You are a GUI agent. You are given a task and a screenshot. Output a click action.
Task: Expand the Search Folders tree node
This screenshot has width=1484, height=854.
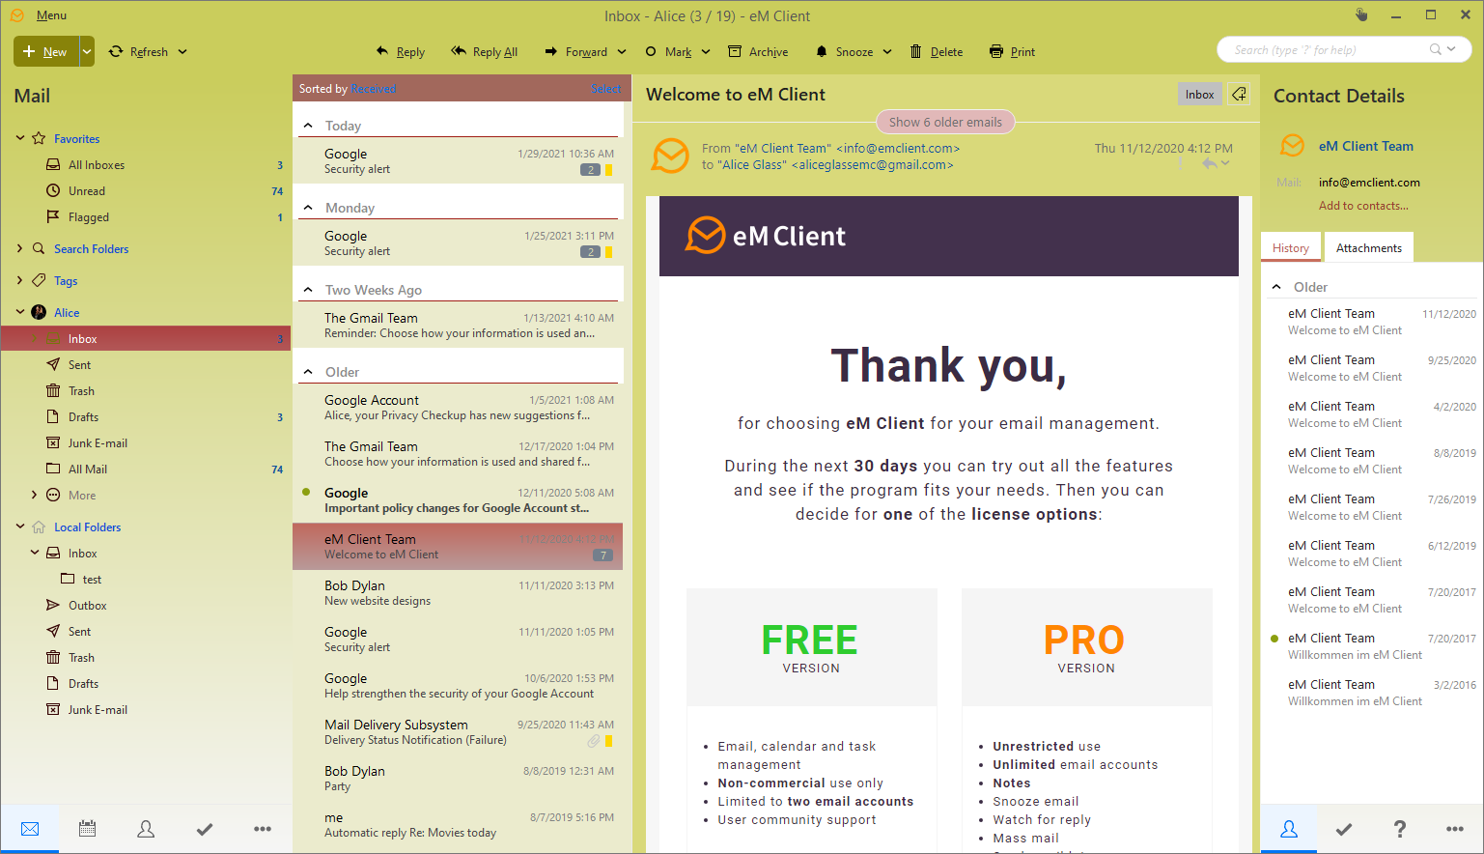[x=20, y=249]
